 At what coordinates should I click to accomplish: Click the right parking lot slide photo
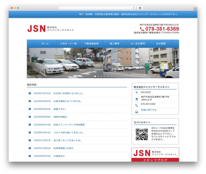coord(141,63)
